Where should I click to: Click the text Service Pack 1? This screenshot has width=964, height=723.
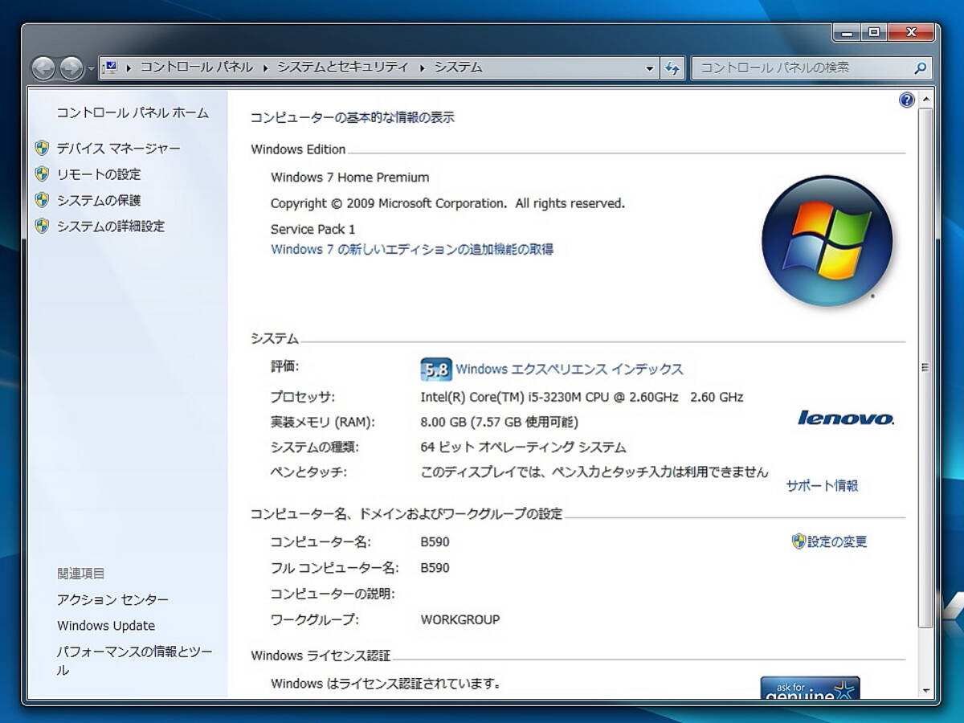click(x=313, y=229)
